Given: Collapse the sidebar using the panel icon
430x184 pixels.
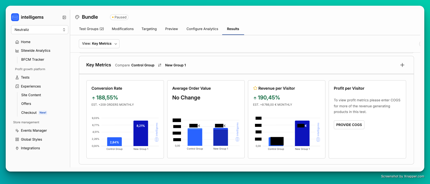Looking at the screenshot, I should 64,17.
